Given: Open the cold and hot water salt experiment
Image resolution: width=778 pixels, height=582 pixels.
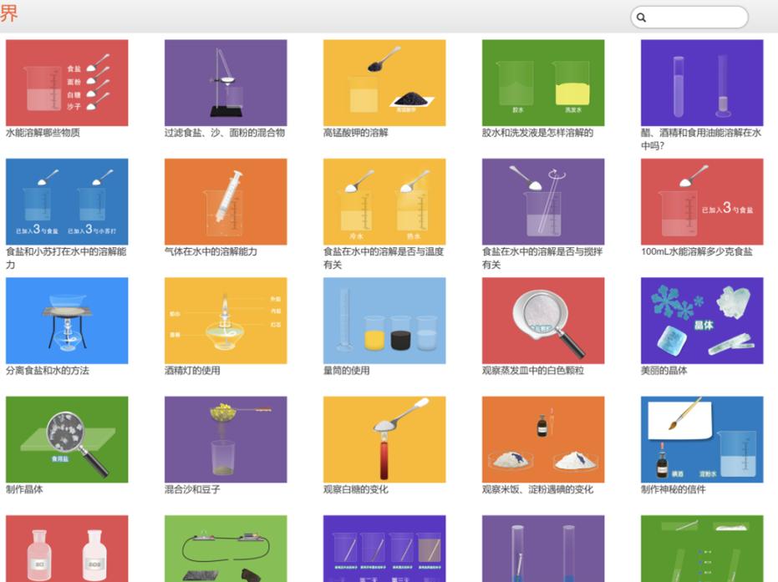Looking at the screenshot, I should pyautogui.click(x=384, y=201).
